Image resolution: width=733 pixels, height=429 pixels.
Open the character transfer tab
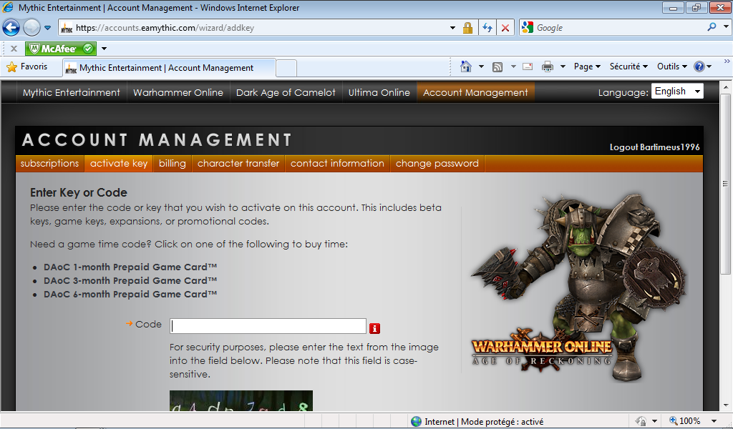point(238,164)
